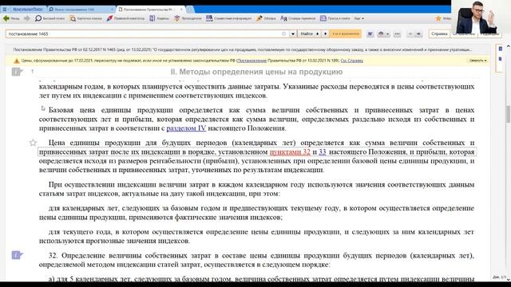Click the yellow warning triangle icon
511x287 pixels.
[x=17, y=61]
